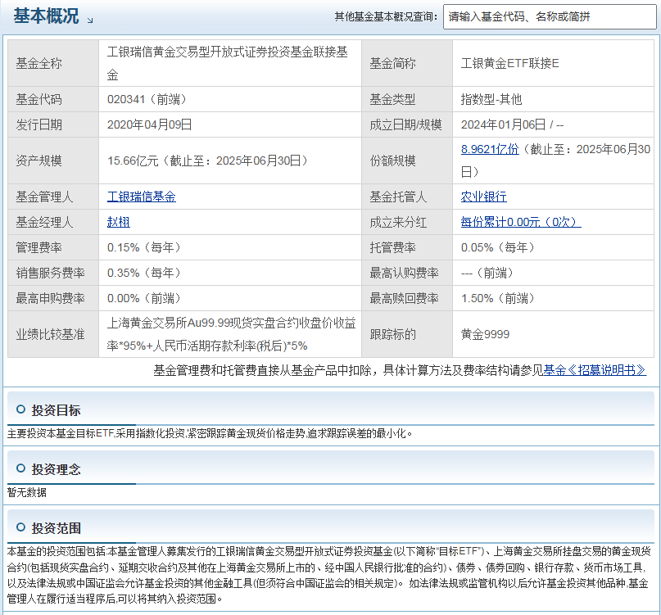Open the 每份累计0.00元(0次) dividend link
661x615 pixels.
[521, 222]
